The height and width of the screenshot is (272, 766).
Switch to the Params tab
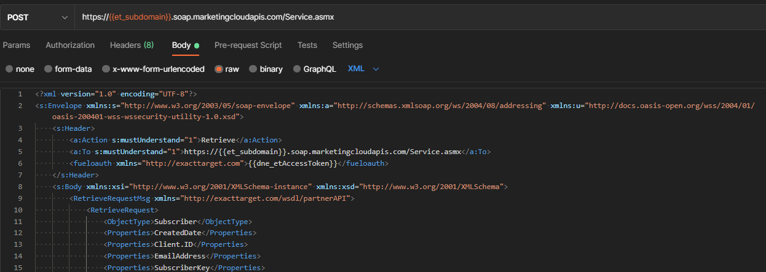coord(17,45)
